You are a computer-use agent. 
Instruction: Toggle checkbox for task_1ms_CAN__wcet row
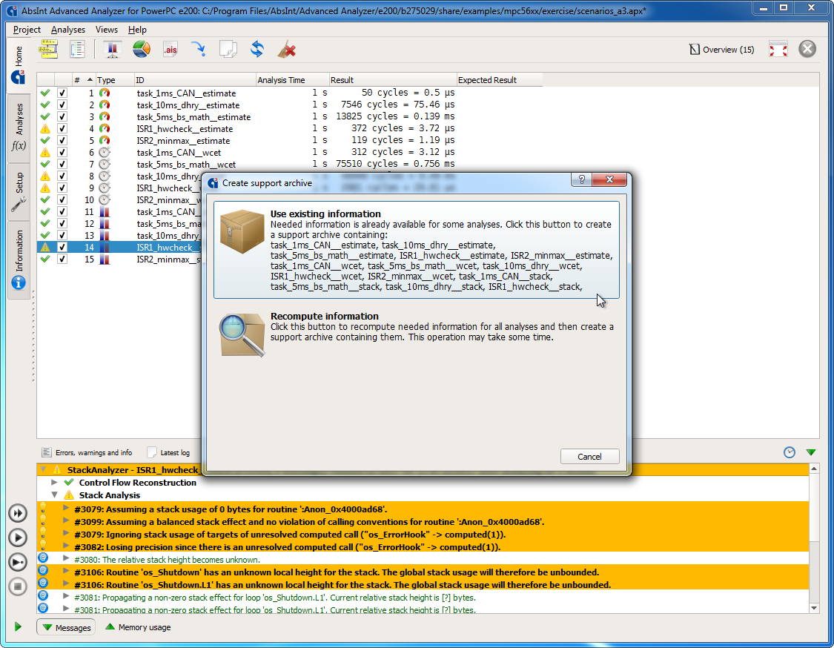coord(62,153)
